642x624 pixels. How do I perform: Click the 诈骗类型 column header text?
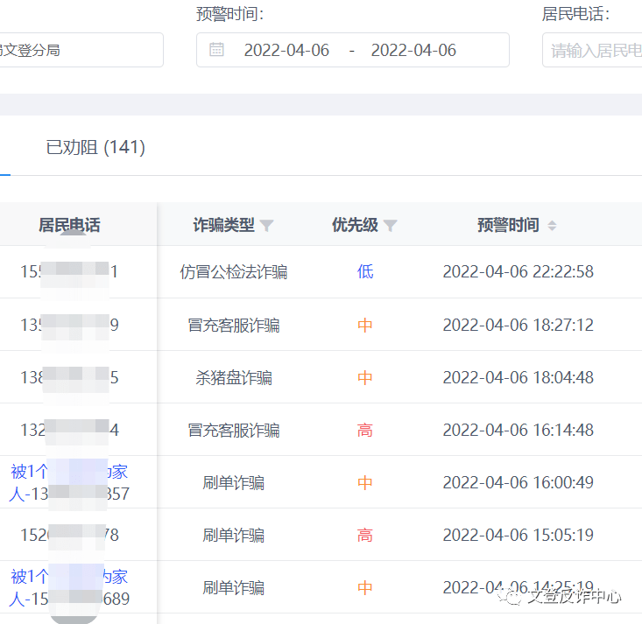pos(223,226)
